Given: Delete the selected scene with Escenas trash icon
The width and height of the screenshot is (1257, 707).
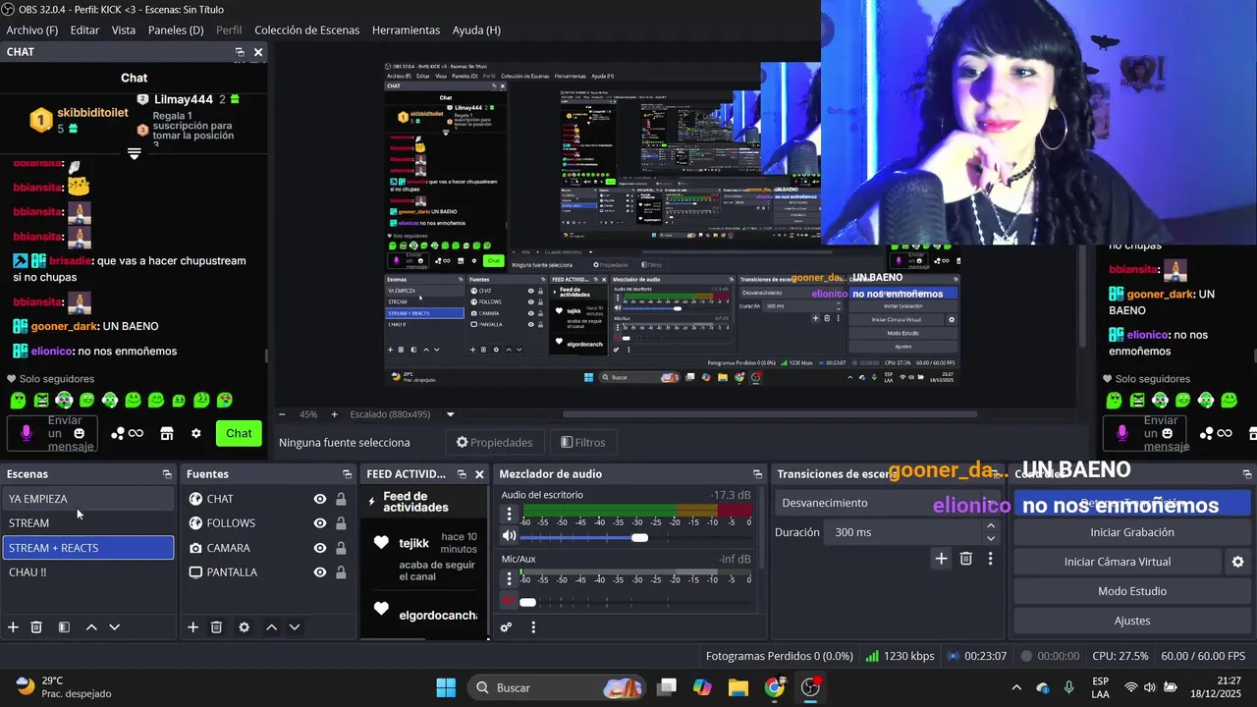Looking at the screenshot, I should click(x=36, y=627).
